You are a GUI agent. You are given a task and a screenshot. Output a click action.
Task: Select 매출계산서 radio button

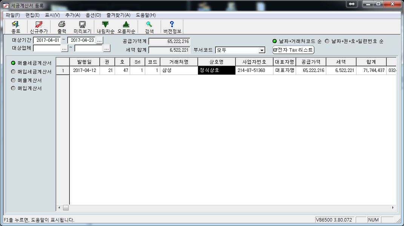14,80
